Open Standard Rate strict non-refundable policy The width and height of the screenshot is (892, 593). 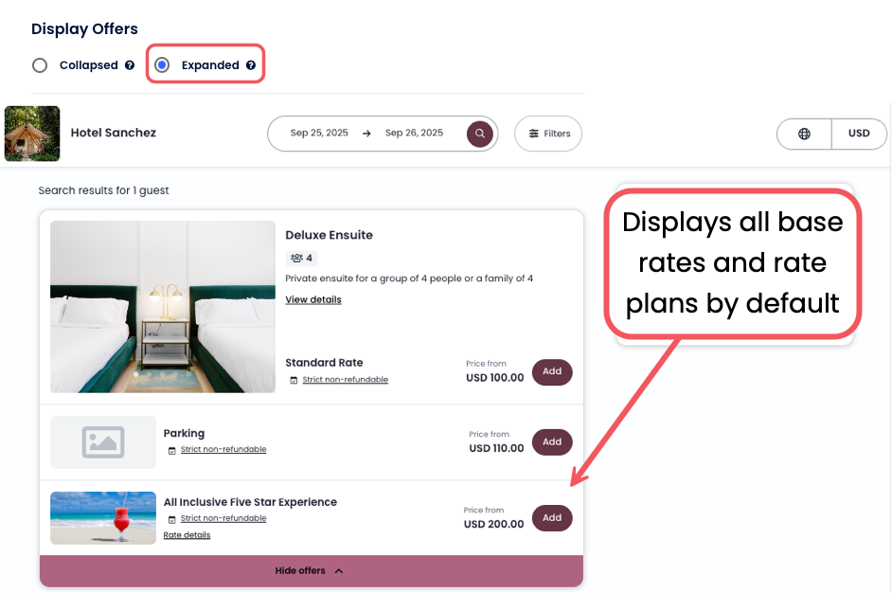[x=346, y=380]
